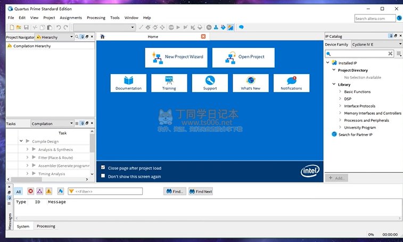Click the New Project Wizard icon

157,57
